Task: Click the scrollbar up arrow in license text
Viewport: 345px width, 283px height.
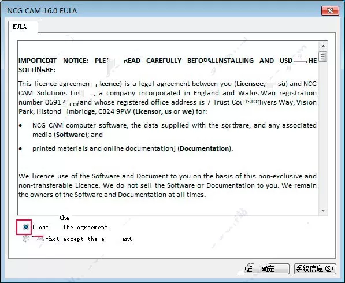Action: (323, 46)
